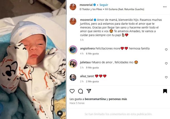Viewport: 170px width, 119px height.
Task: Like the post with the heart icon
Action: [x=72, y=91]
